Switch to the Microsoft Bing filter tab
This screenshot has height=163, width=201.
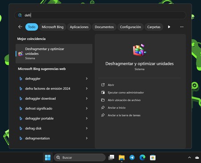[53, 27]
